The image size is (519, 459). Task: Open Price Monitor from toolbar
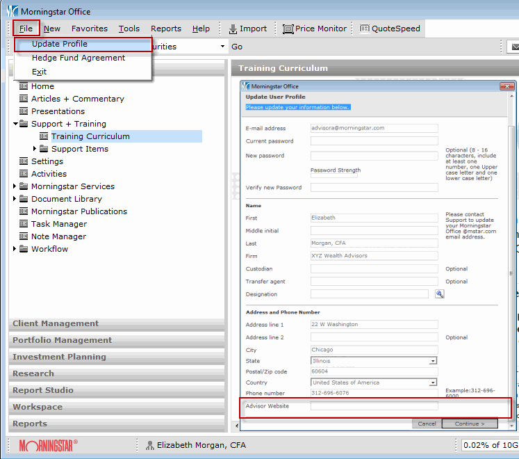(288, 29)
